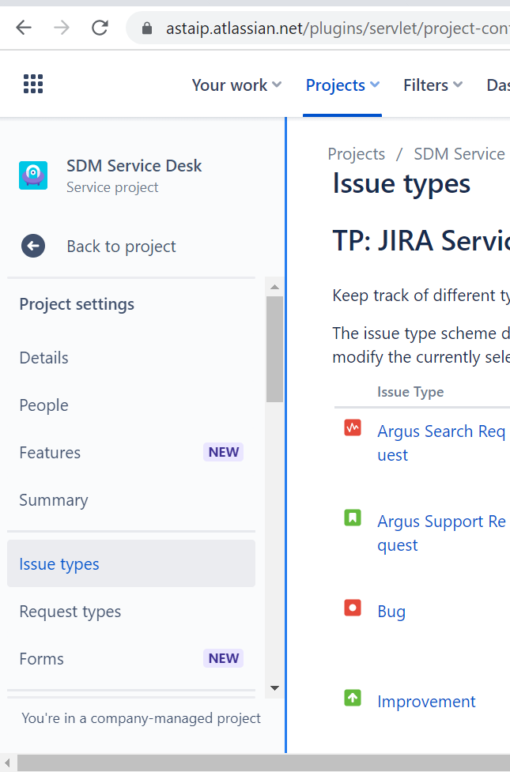Click the padlock site info icon
The image size is (510, 772).
click(x=147, y=28)
